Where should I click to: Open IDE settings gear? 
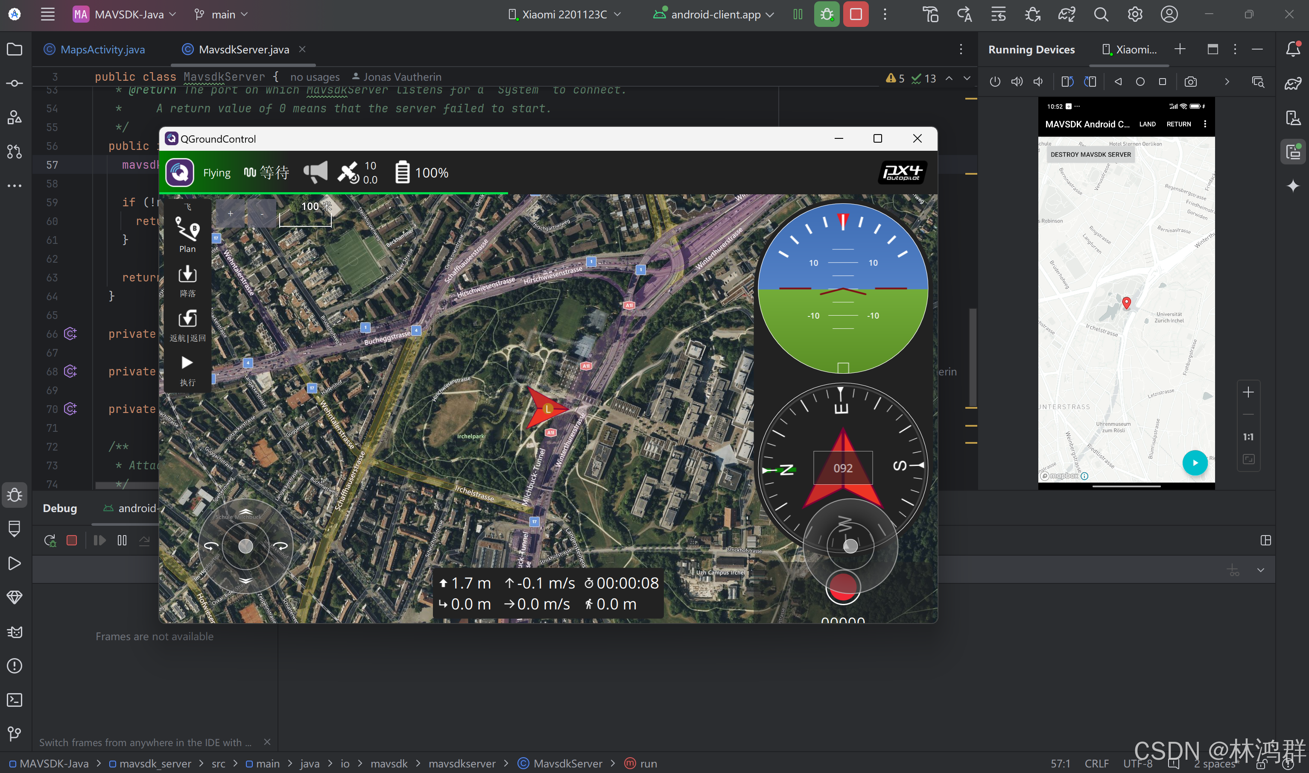point(1134,14)
